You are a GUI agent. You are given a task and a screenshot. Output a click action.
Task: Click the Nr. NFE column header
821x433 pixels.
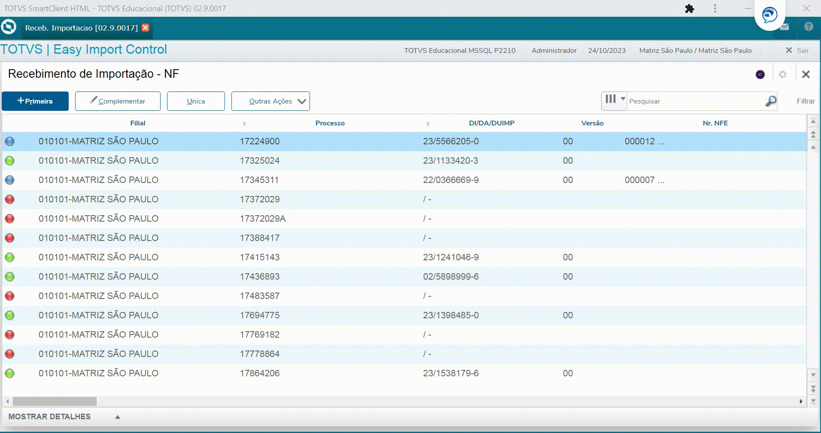pyautogui.click(x=715, y=123)
